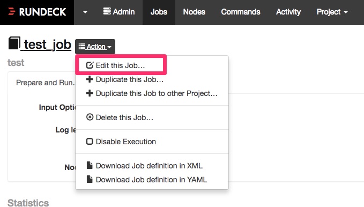Switch to the Commands tab
Viewport: 364px width, 207px height.
tap(241, 12)
